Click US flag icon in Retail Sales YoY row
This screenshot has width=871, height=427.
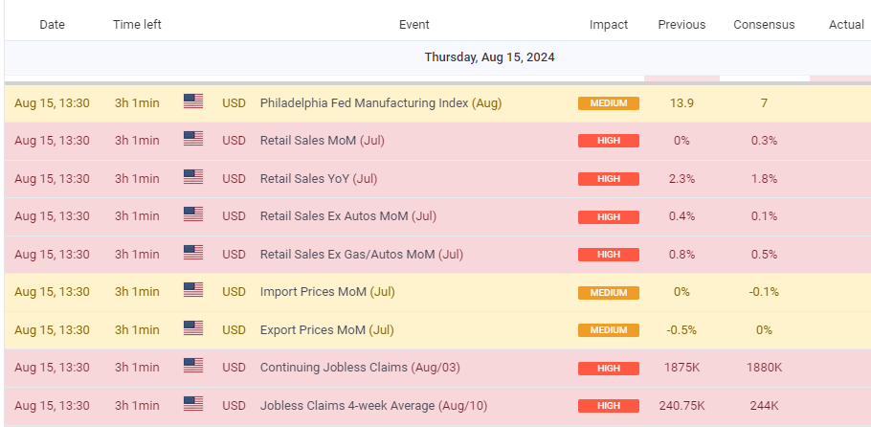193,177
